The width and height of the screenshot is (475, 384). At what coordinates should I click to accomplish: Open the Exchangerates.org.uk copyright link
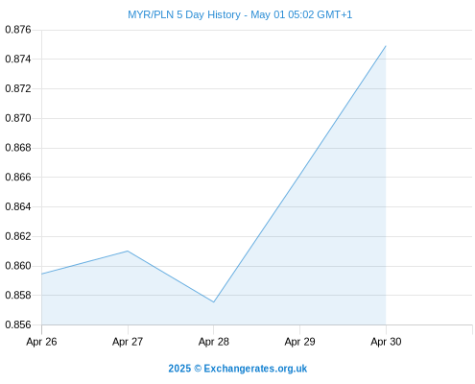coord(237,369)
